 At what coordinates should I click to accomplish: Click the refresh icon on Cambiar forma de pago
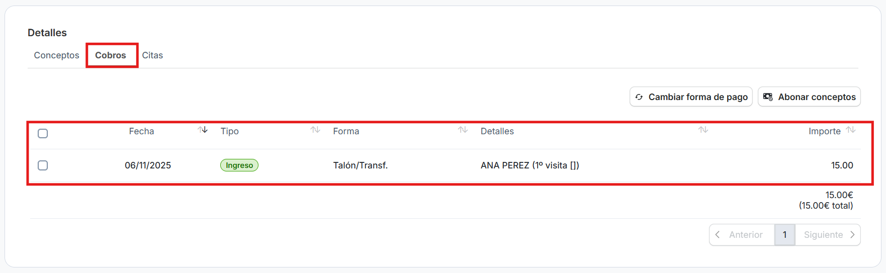click(639, 97)
